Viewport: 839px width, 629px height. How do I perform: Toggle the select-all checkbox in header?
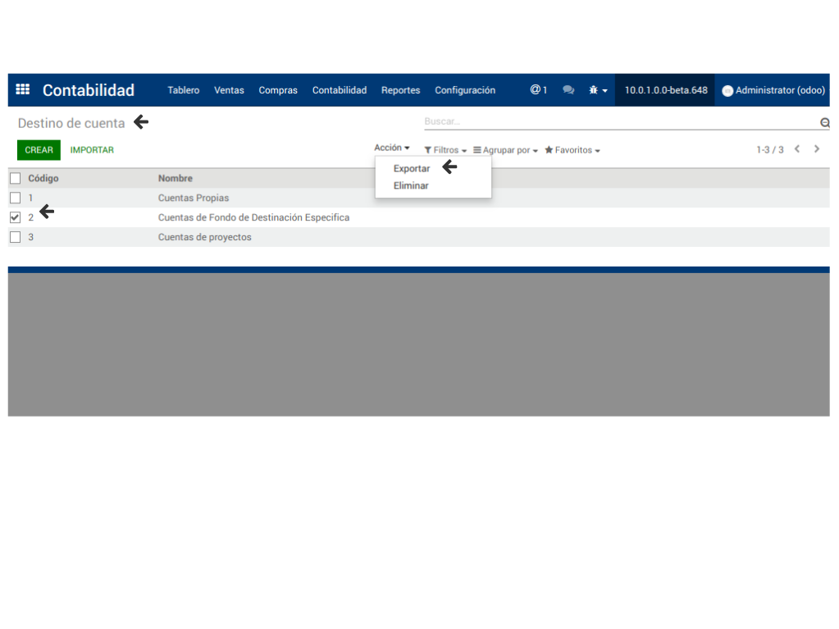[15, 178]
